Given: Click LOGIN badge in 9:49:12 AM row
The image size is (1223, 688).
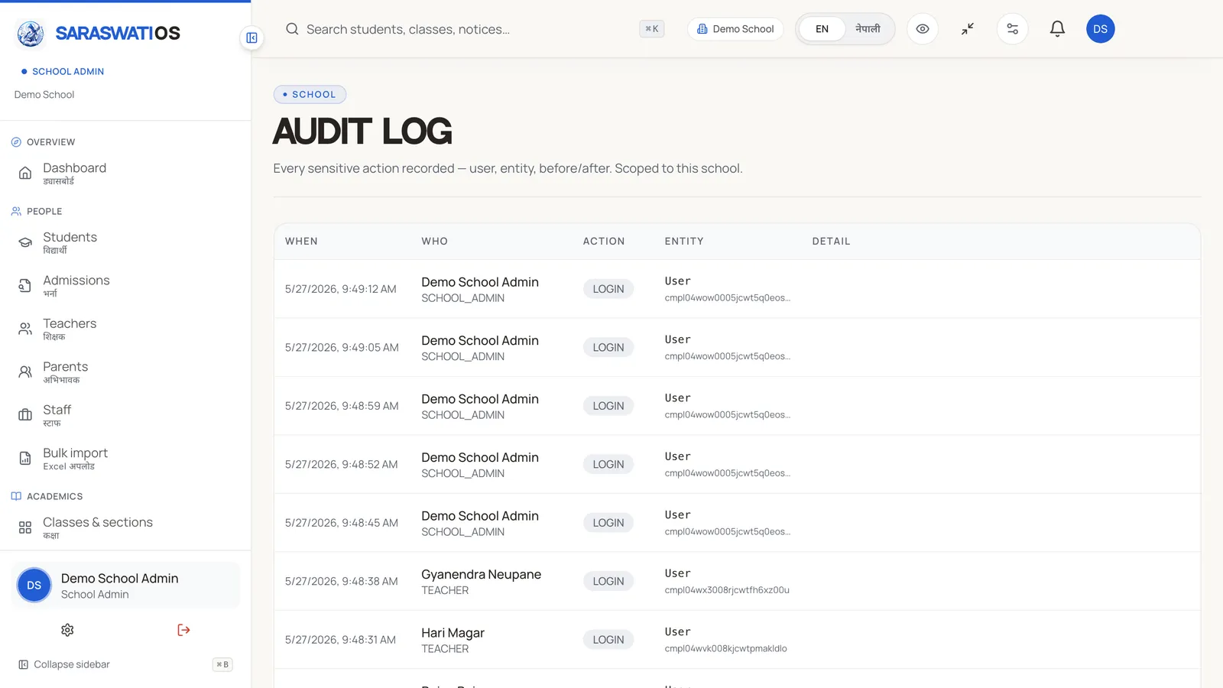Looking at the screenshot, I should click(x=608, y=289).
